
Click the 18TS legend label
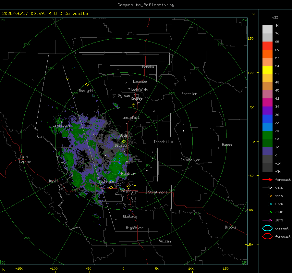[x=279, y=220]
